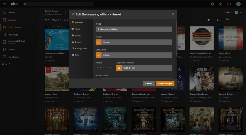Screen dimensions: 246x135
Task: Click Save Changes button
Action: click(165, 83)
